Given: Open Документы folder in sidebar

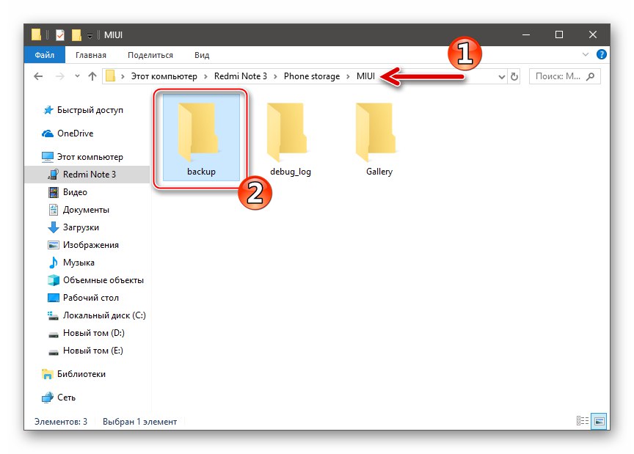Looking at the screenshot, I should click(79, 210).
